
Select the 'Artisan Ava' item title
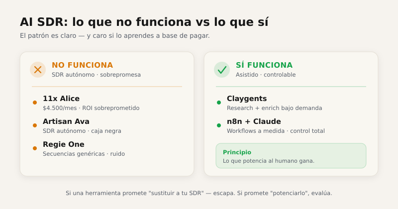click(x=66, y=121)
